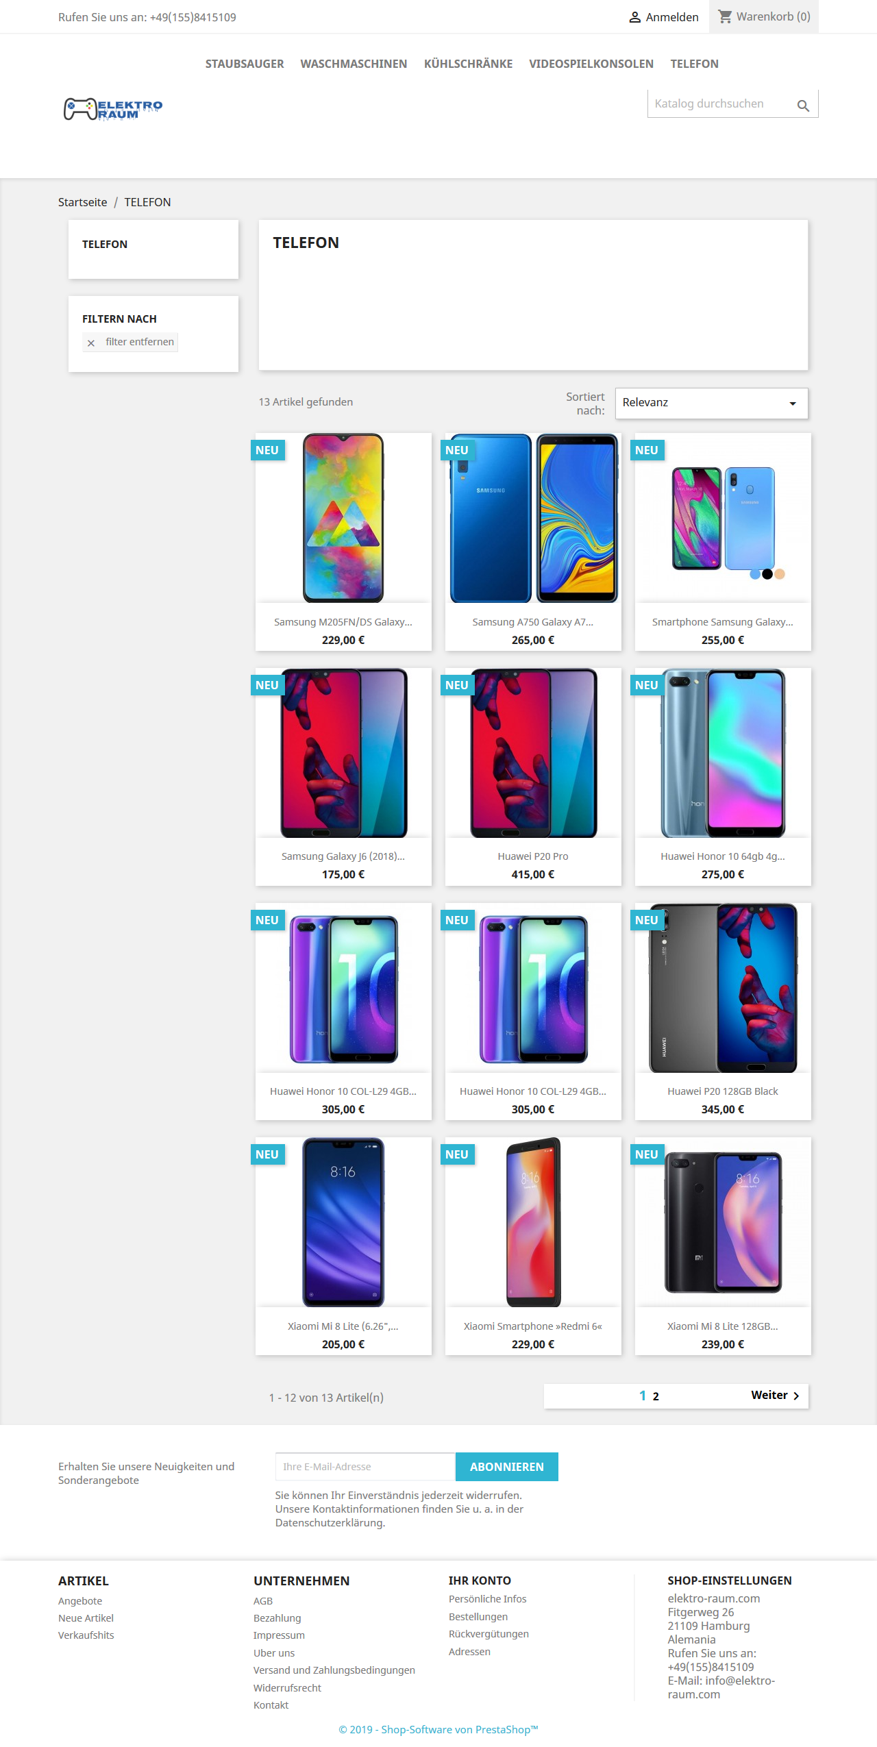Open the Impressum footer link
This screenshot has width=877, height=1747.
(x=279, y=1635)
